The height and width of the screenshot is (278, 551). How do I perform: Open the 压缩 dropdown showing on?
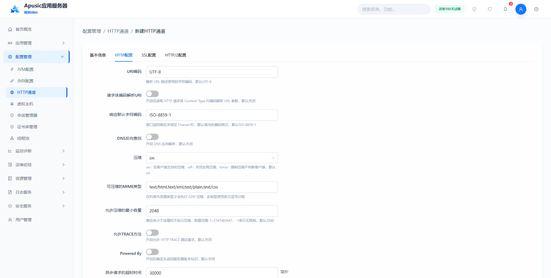point(212,158)
